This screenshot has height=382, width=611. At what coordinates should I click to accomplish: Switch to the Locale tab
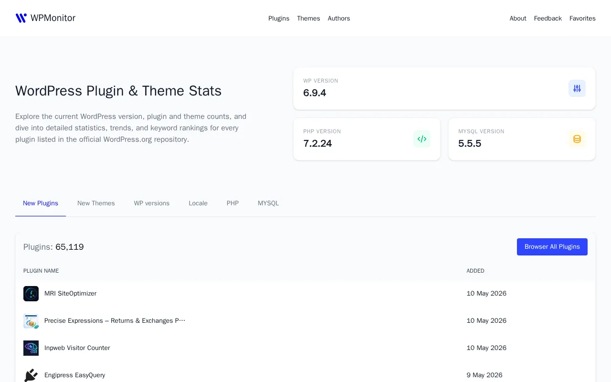click(x=198, y=203)
